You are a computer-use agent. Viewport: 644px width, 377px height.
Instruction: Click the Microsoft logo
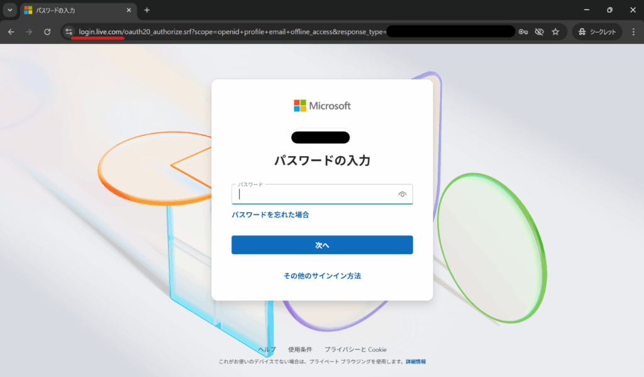pyautogui.click(x=322, y=106)
